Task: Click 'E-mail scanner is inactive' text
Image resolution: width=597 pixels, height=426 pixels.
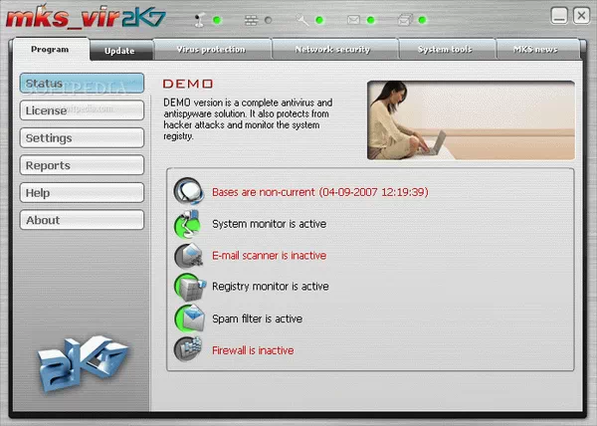Action: [270, 256]
